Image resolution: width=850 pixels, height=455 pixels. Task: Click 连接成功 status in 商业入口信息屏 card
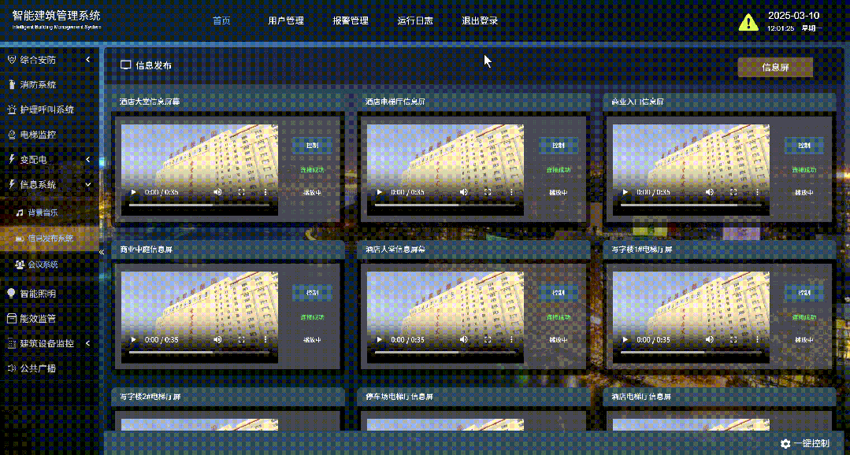(x=804, y=170)
